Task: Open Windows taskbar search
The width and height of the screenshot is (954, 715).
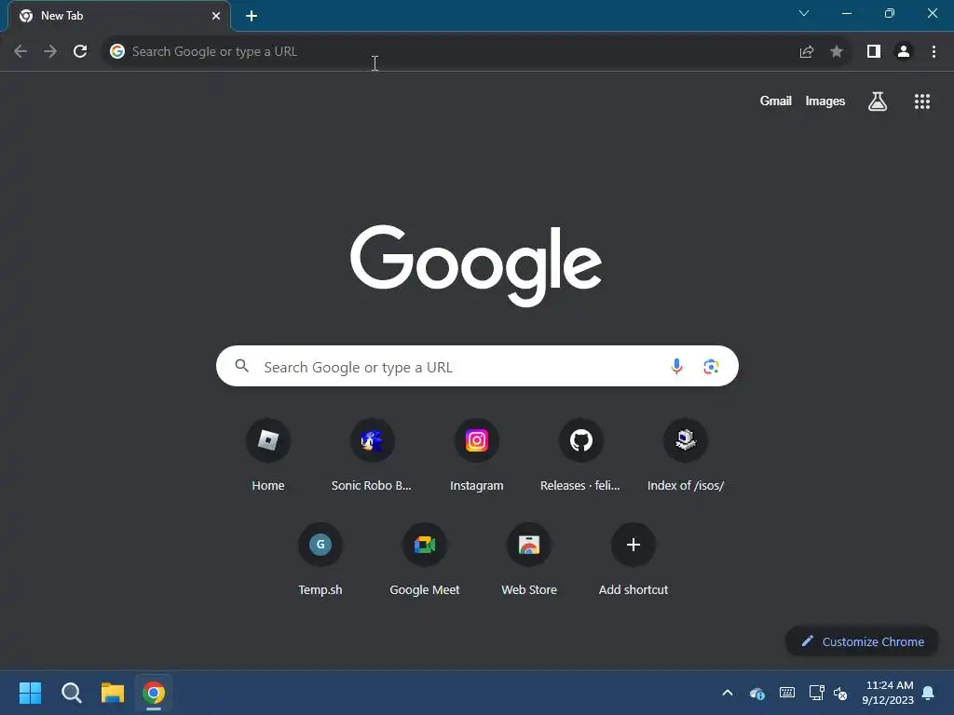Action: tap(71, 693)
